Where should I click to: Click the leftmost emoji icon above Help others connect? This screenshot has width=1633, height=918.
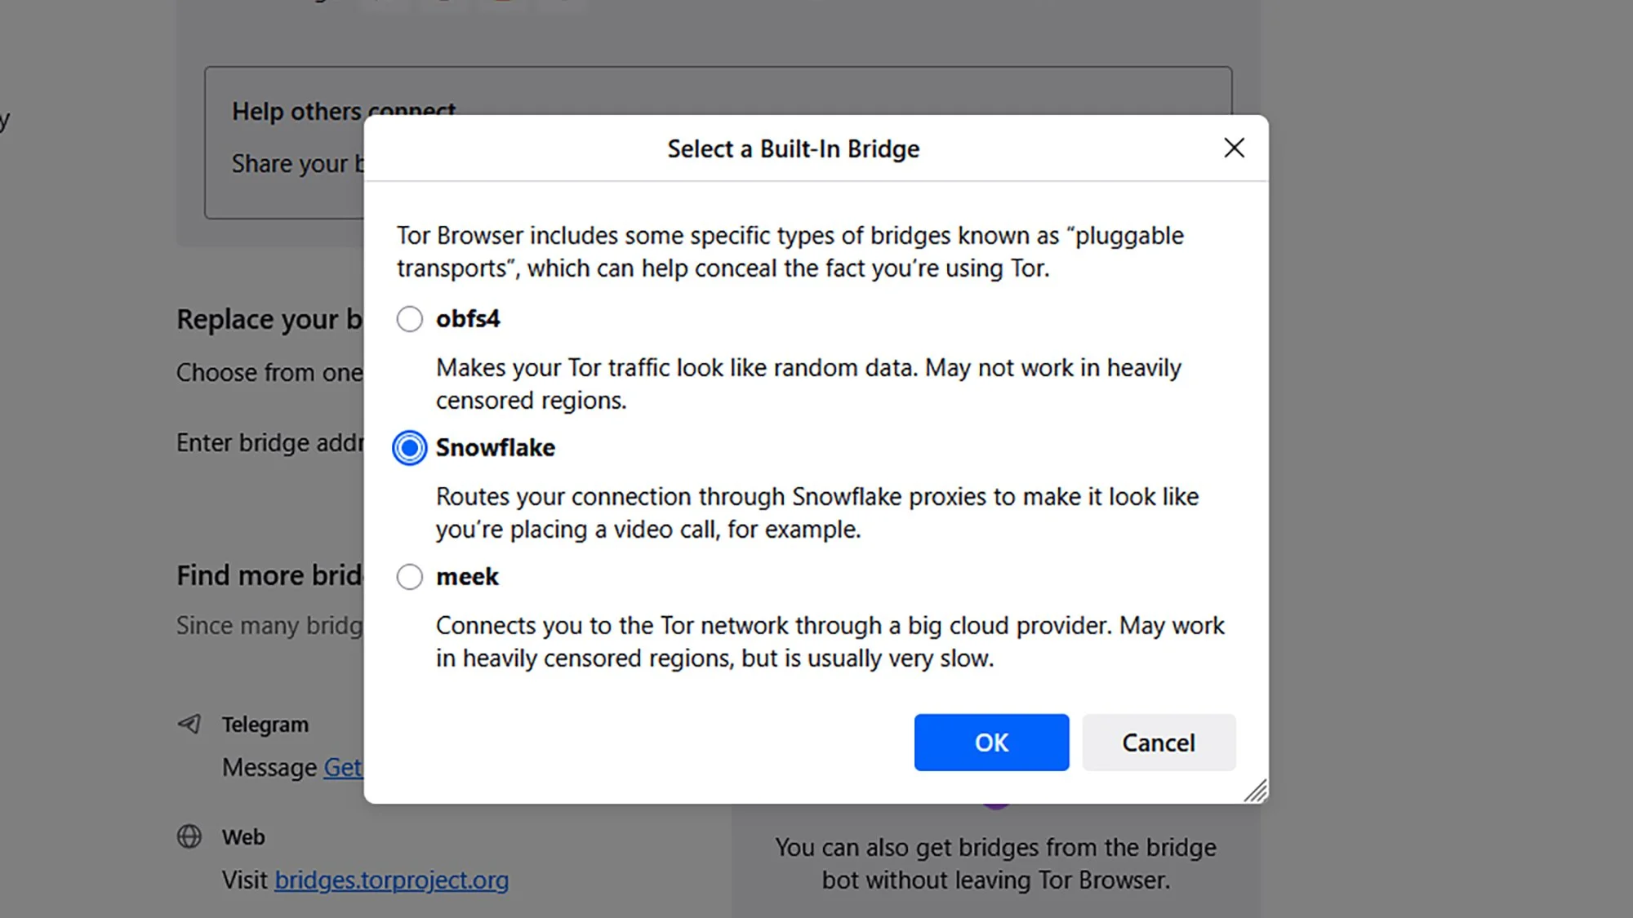pos(377,4)
